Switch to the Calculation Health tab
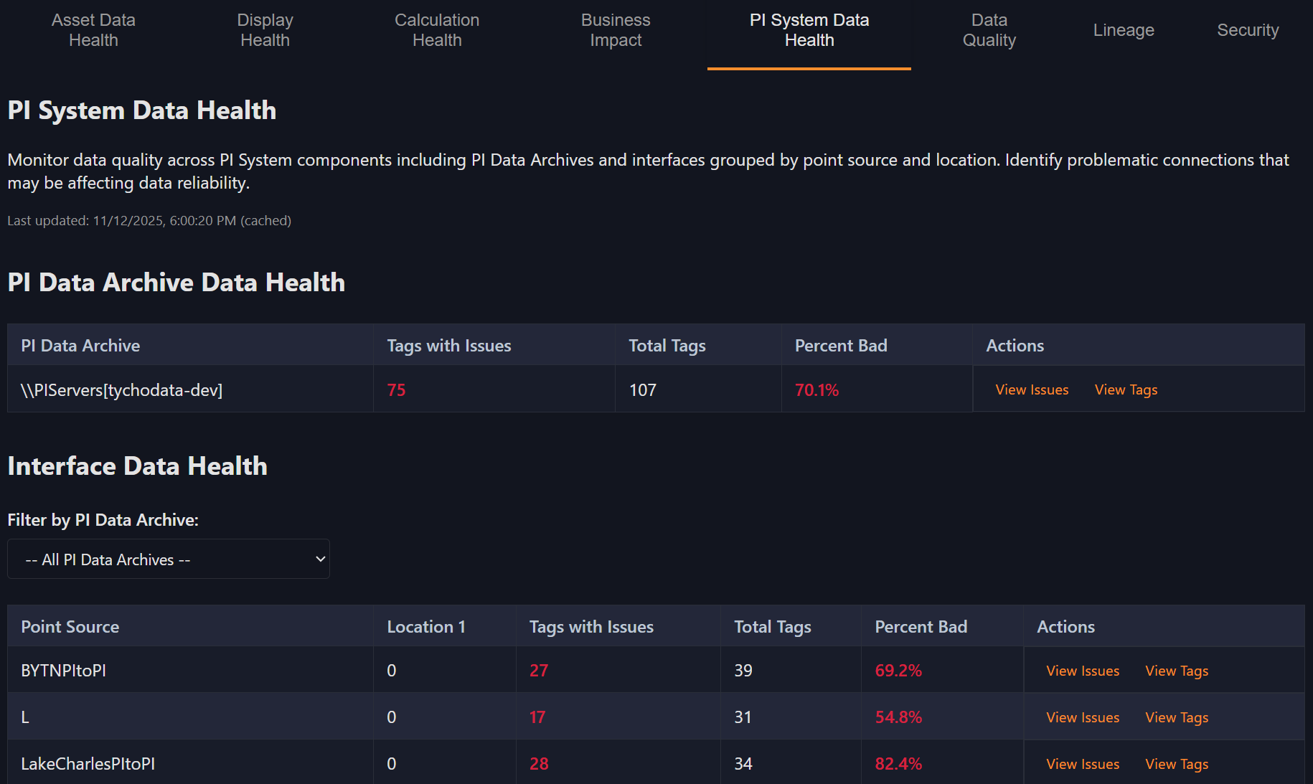 pyautogui.click(x=436, y=30)
